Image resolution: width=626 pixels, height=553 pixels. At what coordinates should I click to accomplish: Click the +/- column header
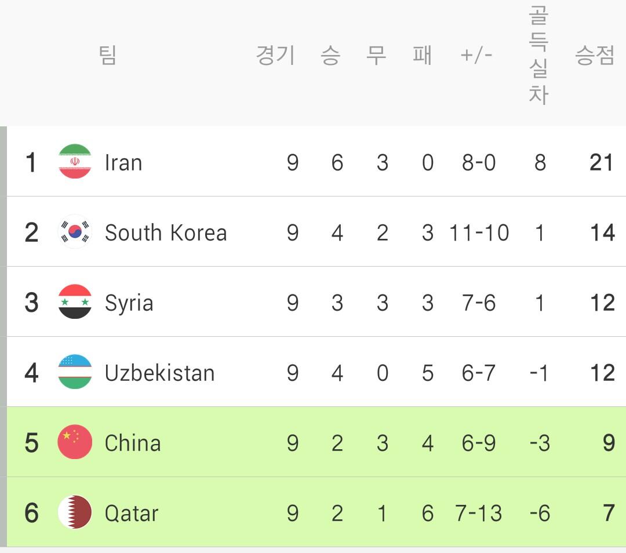point(476,56)
